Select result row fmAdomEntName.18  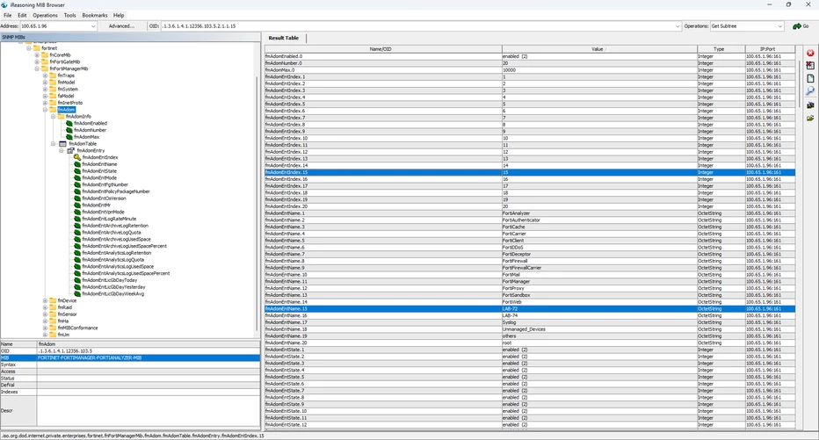pyautogui.click(x=530, y=328)
